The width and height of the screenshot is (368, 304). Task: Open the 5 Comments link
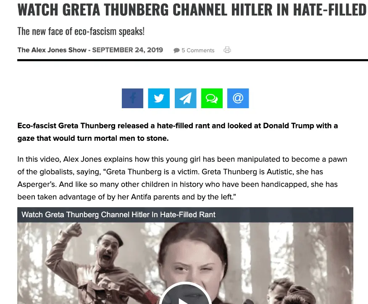tap(198, 50)
